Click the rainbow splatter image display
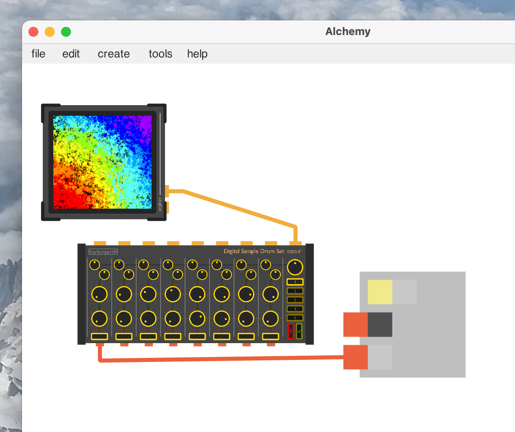Image resolution: width=515 pixels, height=432 pixels. [x=102, y=162]
